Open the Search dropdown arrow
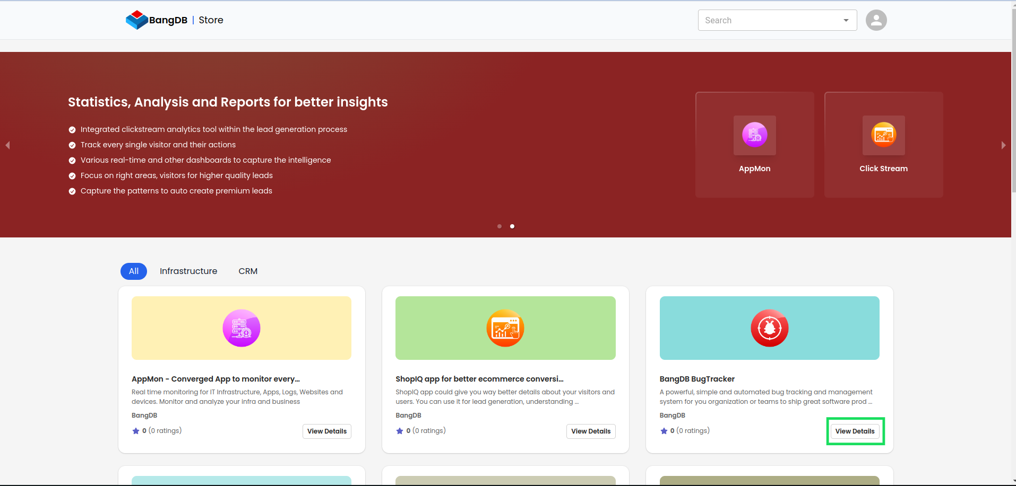The width and height of the screenshot is (1016, 486). click(846, 20)
